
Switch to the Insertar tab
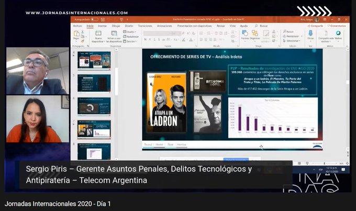point(103,26)
